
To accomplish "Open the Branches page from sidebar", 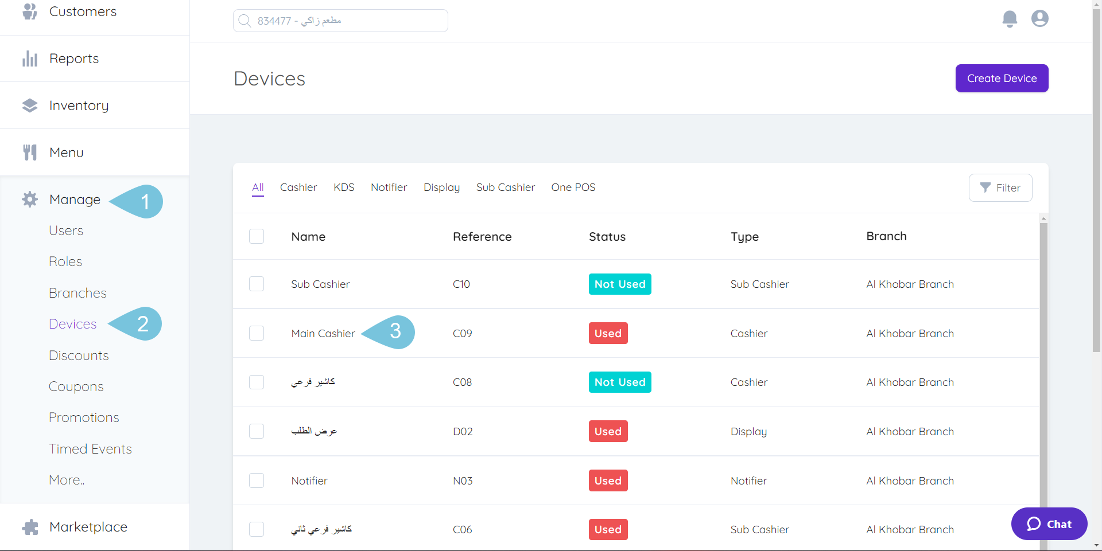I will tap(77, 292).
